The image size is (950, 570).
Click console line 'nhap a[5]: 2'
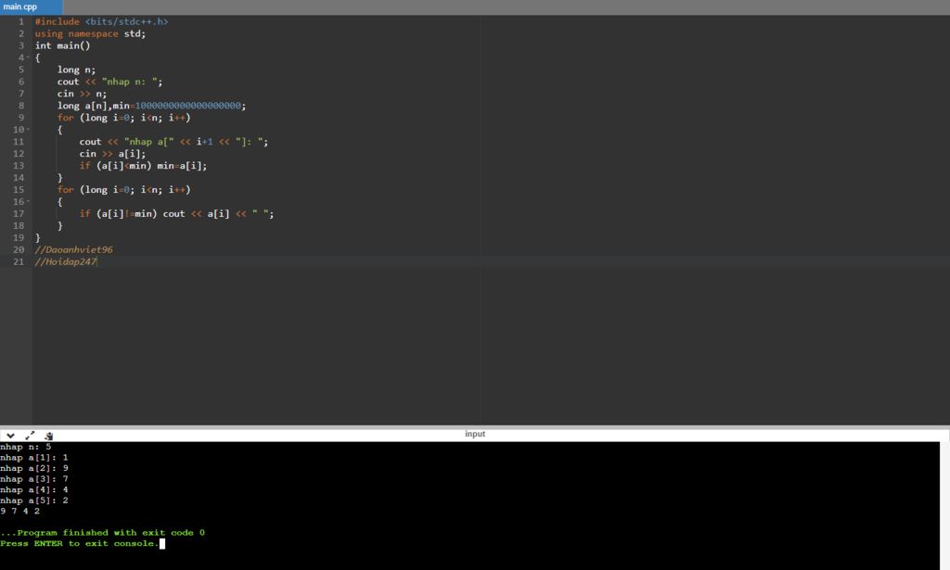click(34, 501)
